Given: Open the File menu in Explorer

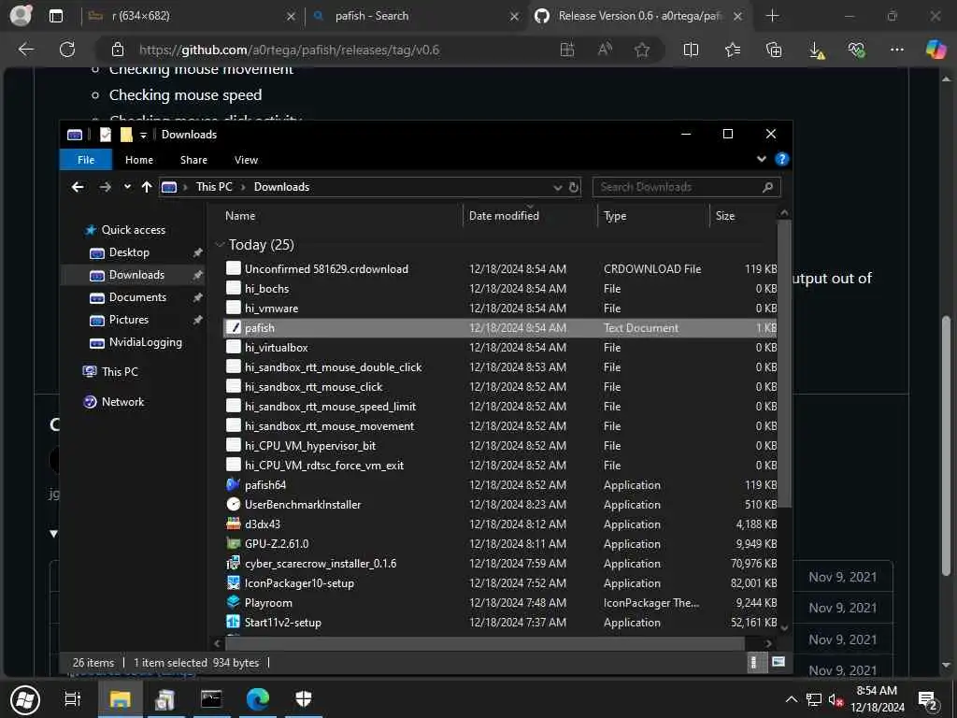Looking at the screenshot, I should [x=86, y=159].
